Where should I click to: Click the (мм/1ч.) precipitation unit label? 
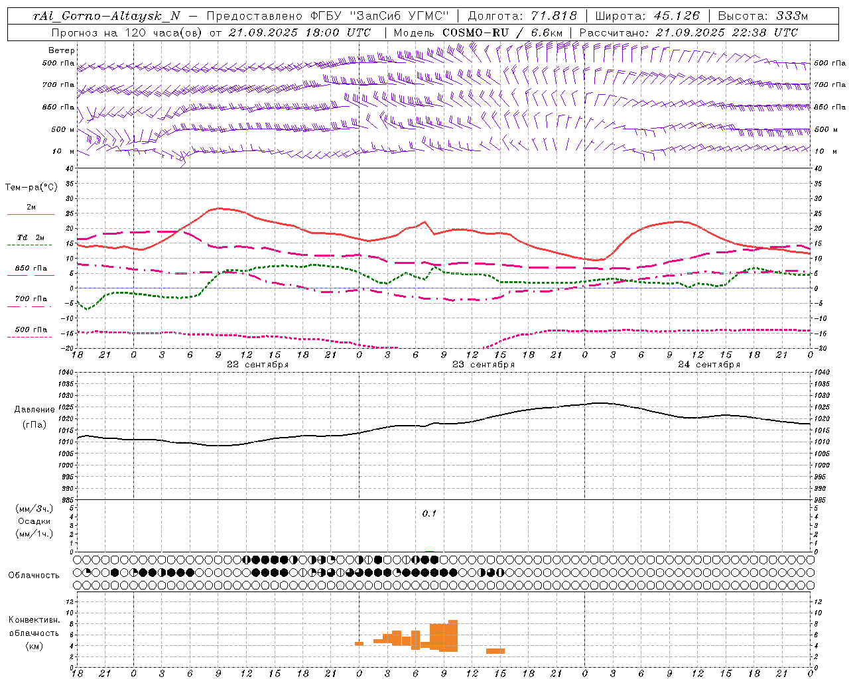tap(34, 534)
